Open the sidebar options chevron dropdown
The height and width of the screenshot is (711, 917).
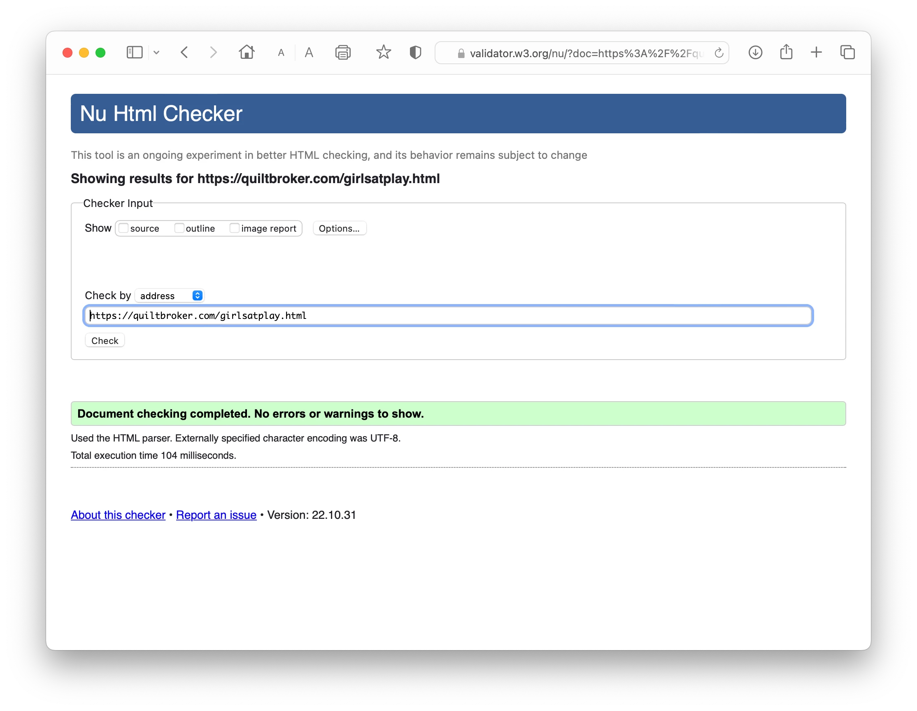(x=156, y=53)
